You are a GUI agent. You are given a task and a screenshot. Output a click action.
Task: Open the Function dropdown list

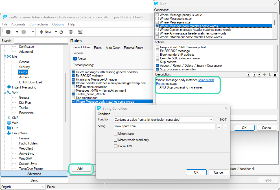coord(211,120)
